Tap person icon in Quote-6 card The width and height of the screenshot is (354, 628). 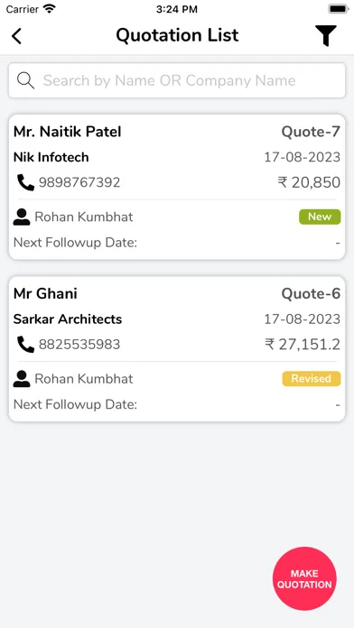point(22,379)
